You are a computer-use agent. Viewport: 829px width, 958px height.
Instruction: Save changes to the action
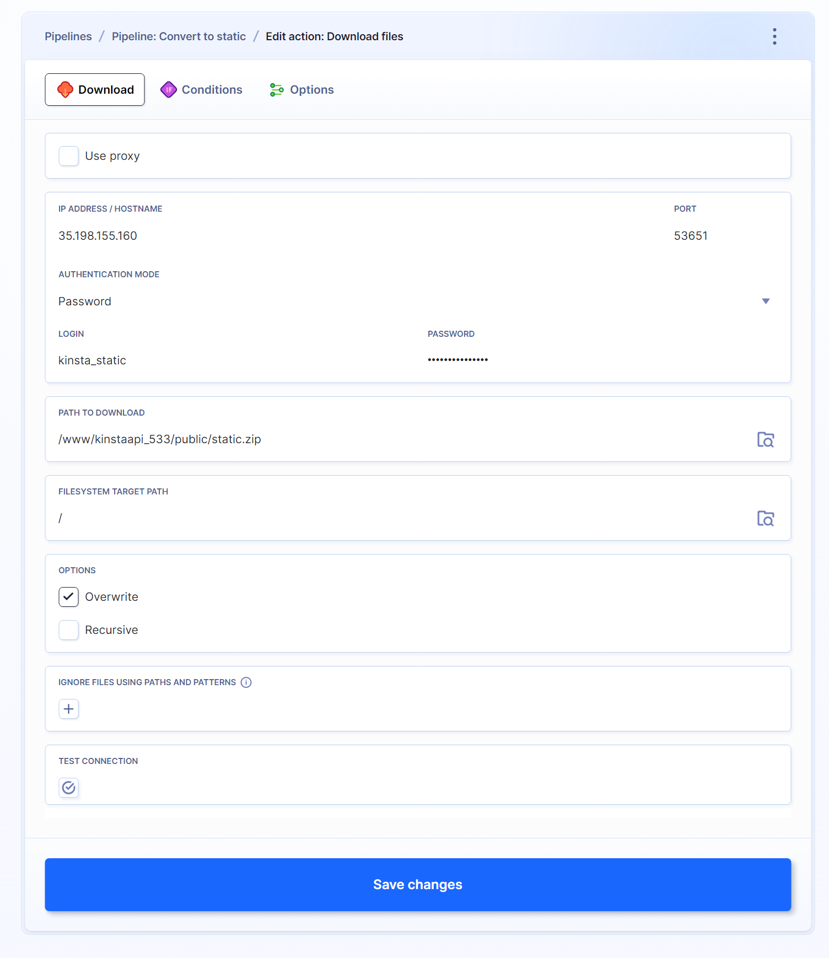pyautogui.click(x=418, y=884)
